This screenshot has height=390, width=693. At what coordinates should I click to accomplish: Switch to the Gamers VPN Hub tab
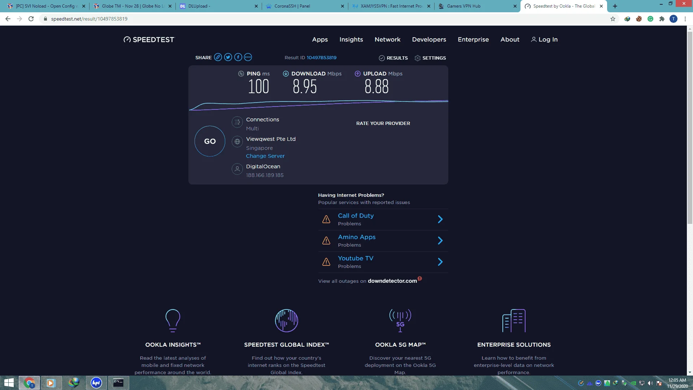tap(477, 6)
